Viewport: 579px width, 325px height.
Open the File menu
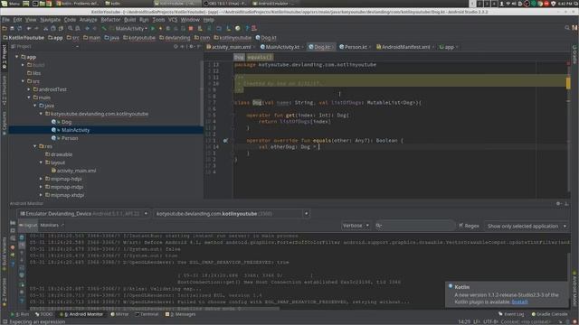(x=5, y=20)
